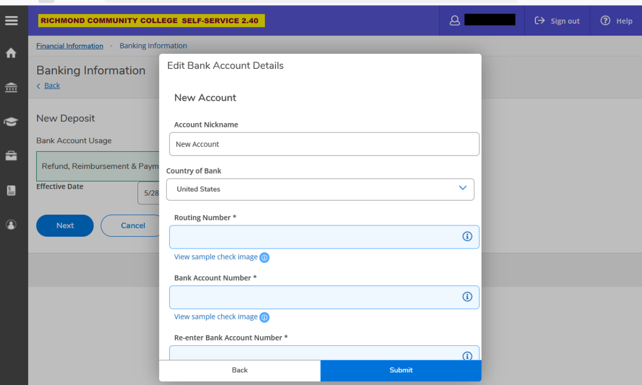
Task: Click the Back link under Banking Information
Action: tap(52, 85)
